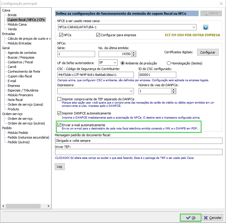The image size is (226, 223).
Task: Select the Geral root tree node
Action: click(x=6, y=48)
